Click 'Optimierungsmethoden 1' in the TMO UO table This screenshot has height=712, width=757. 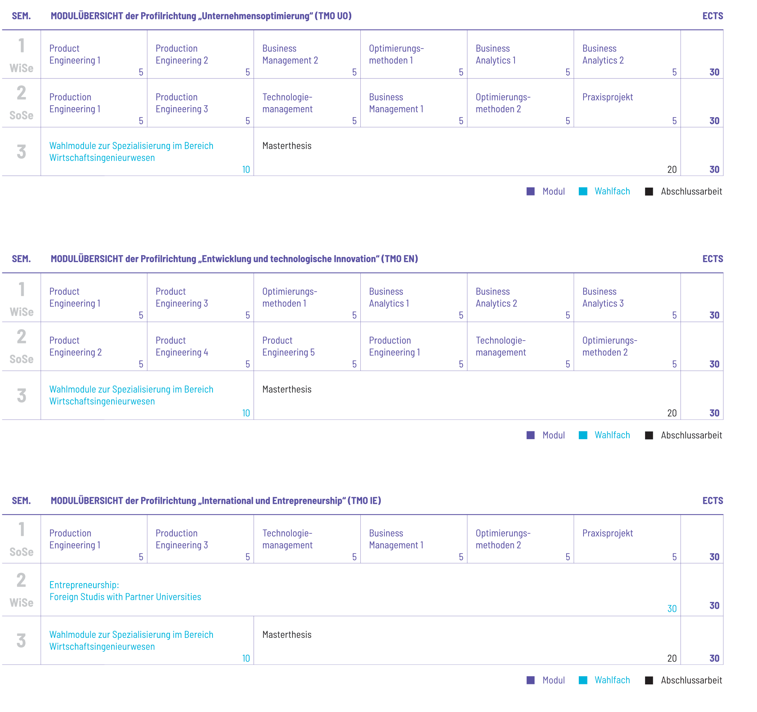coord(396,54)
